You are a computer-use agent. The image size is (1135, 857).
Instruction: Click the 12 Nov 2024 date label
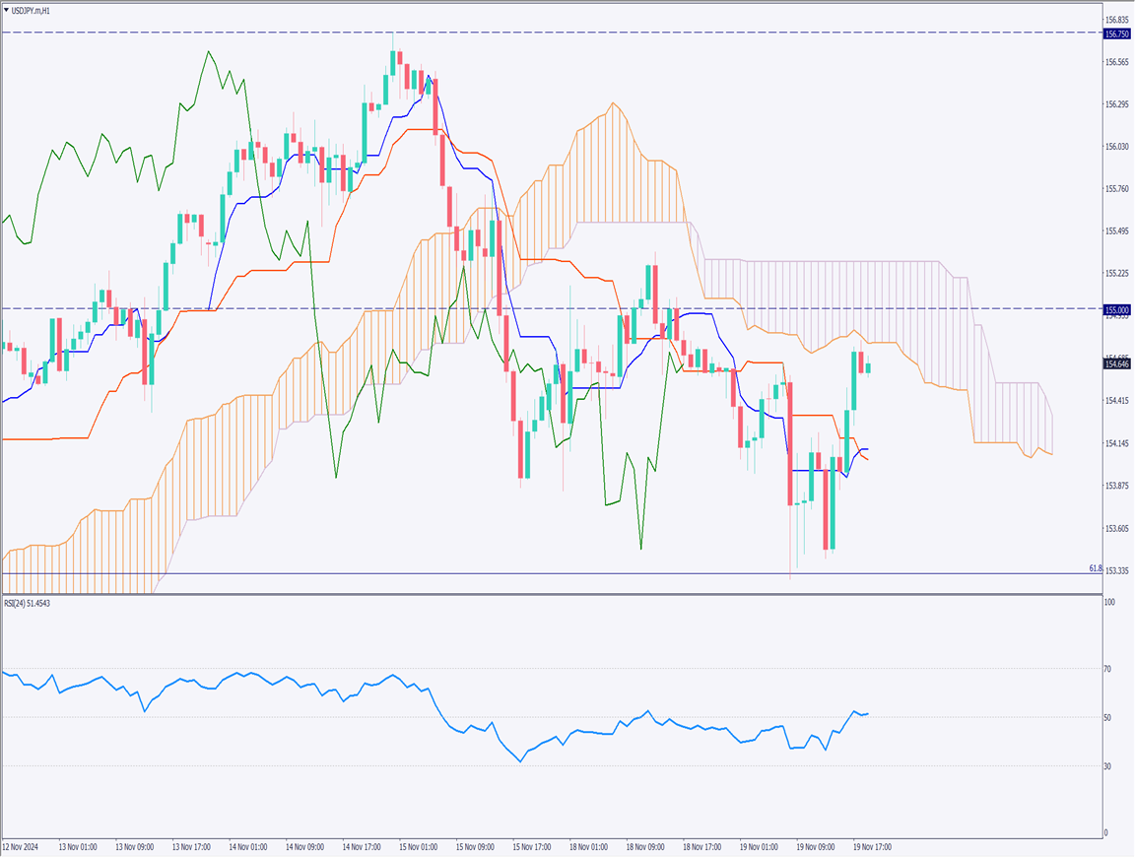(x=21, y=846)
